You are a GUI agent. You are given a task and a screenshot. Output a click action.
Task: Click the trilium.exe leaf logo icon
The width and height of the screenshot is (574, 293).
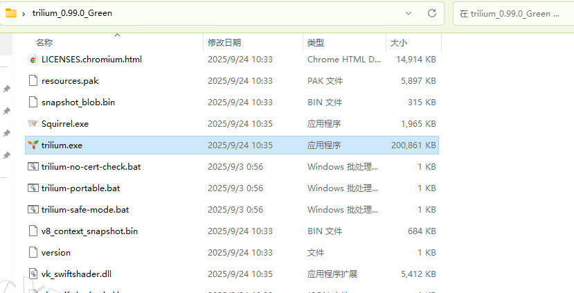point(33,145)
